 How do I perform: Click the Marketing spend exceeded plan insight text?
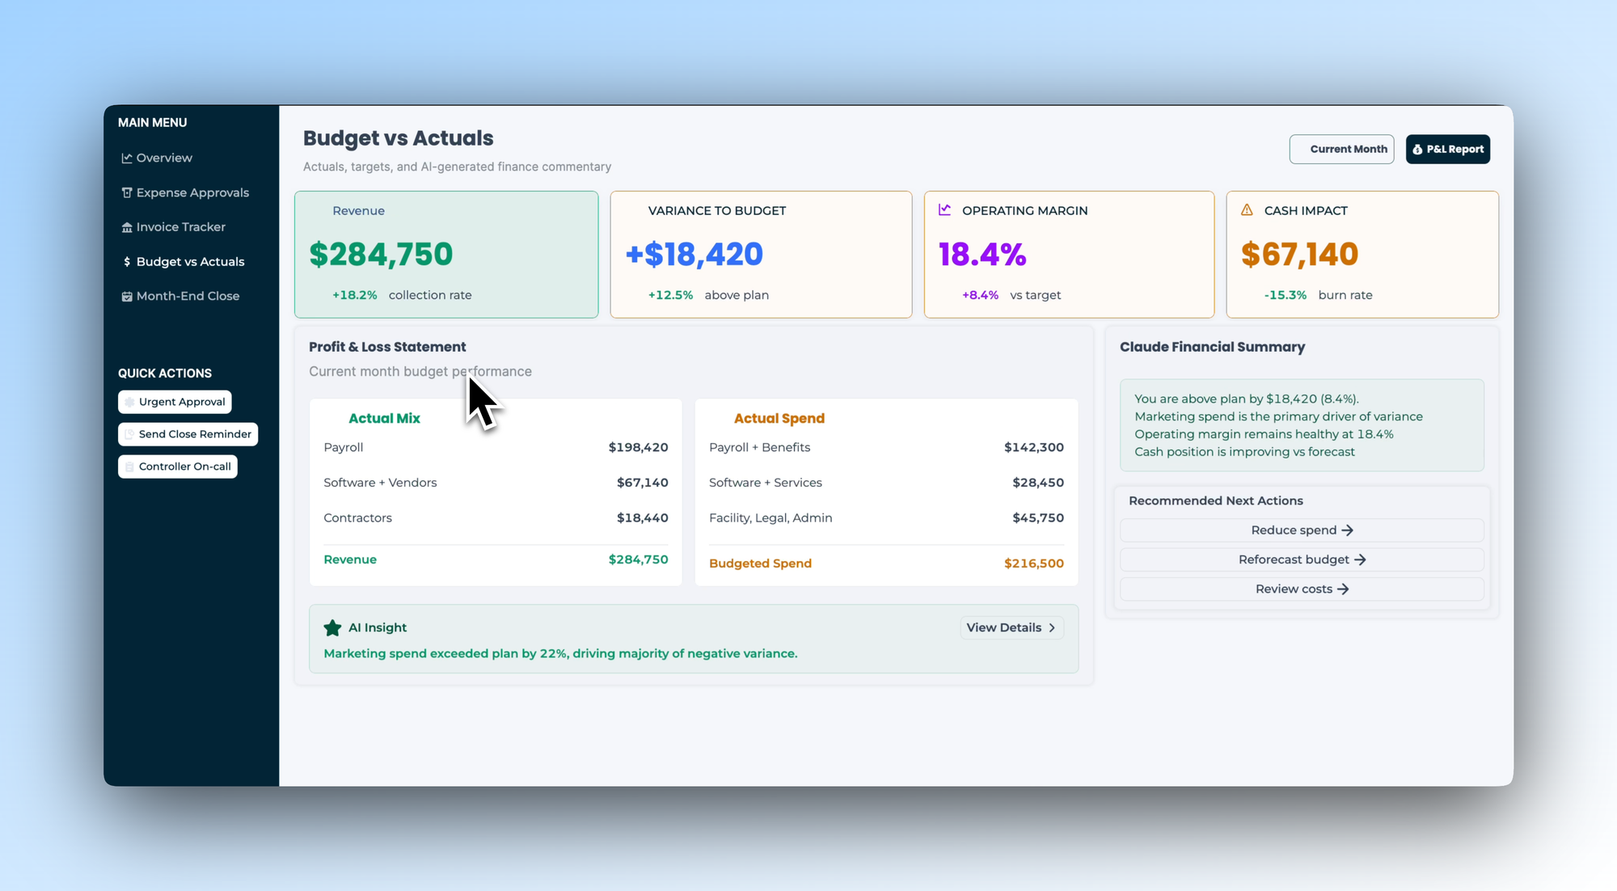[560, 654]
